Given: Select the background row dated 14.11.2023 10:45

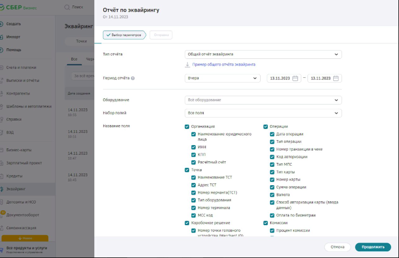Looking at the screenshot, I should tap(79, 177).
